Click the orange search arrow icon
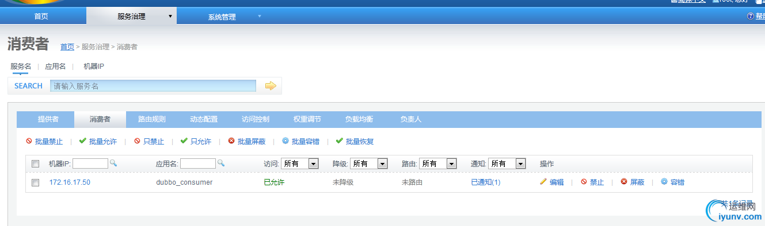The width and height of the screenshot is (765, 226). (271, 86)
